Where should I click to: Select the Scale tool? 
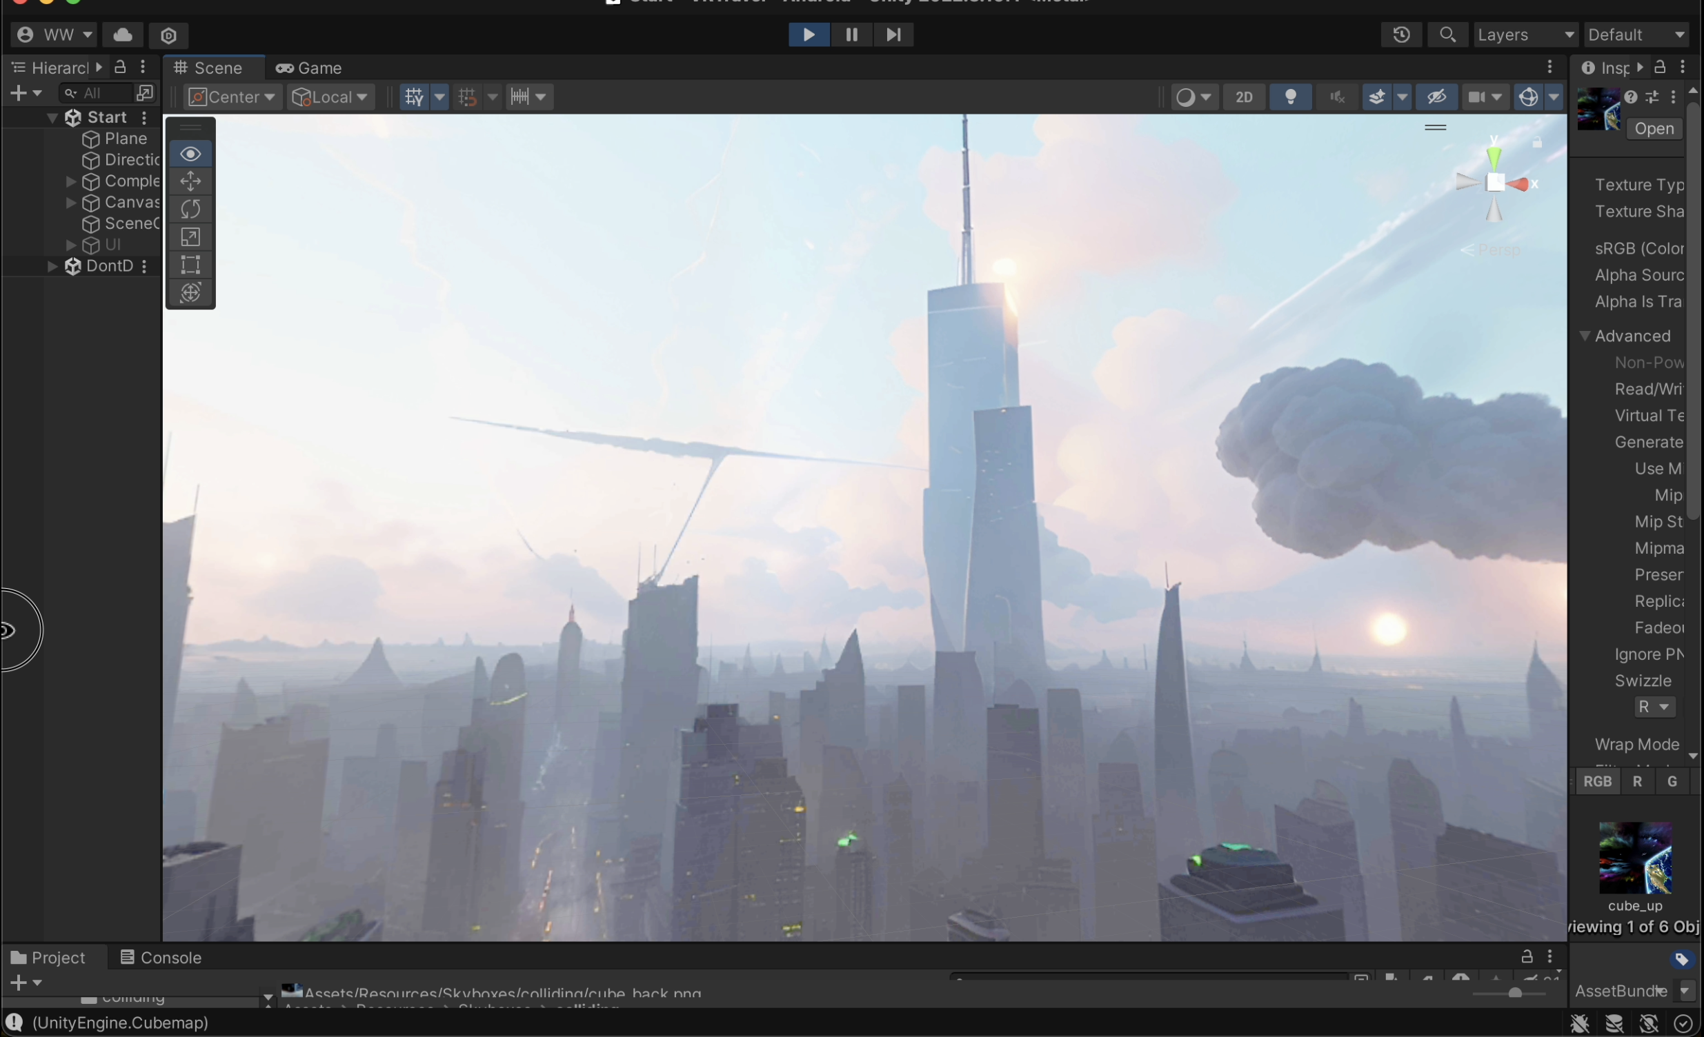tap(190, 237)
